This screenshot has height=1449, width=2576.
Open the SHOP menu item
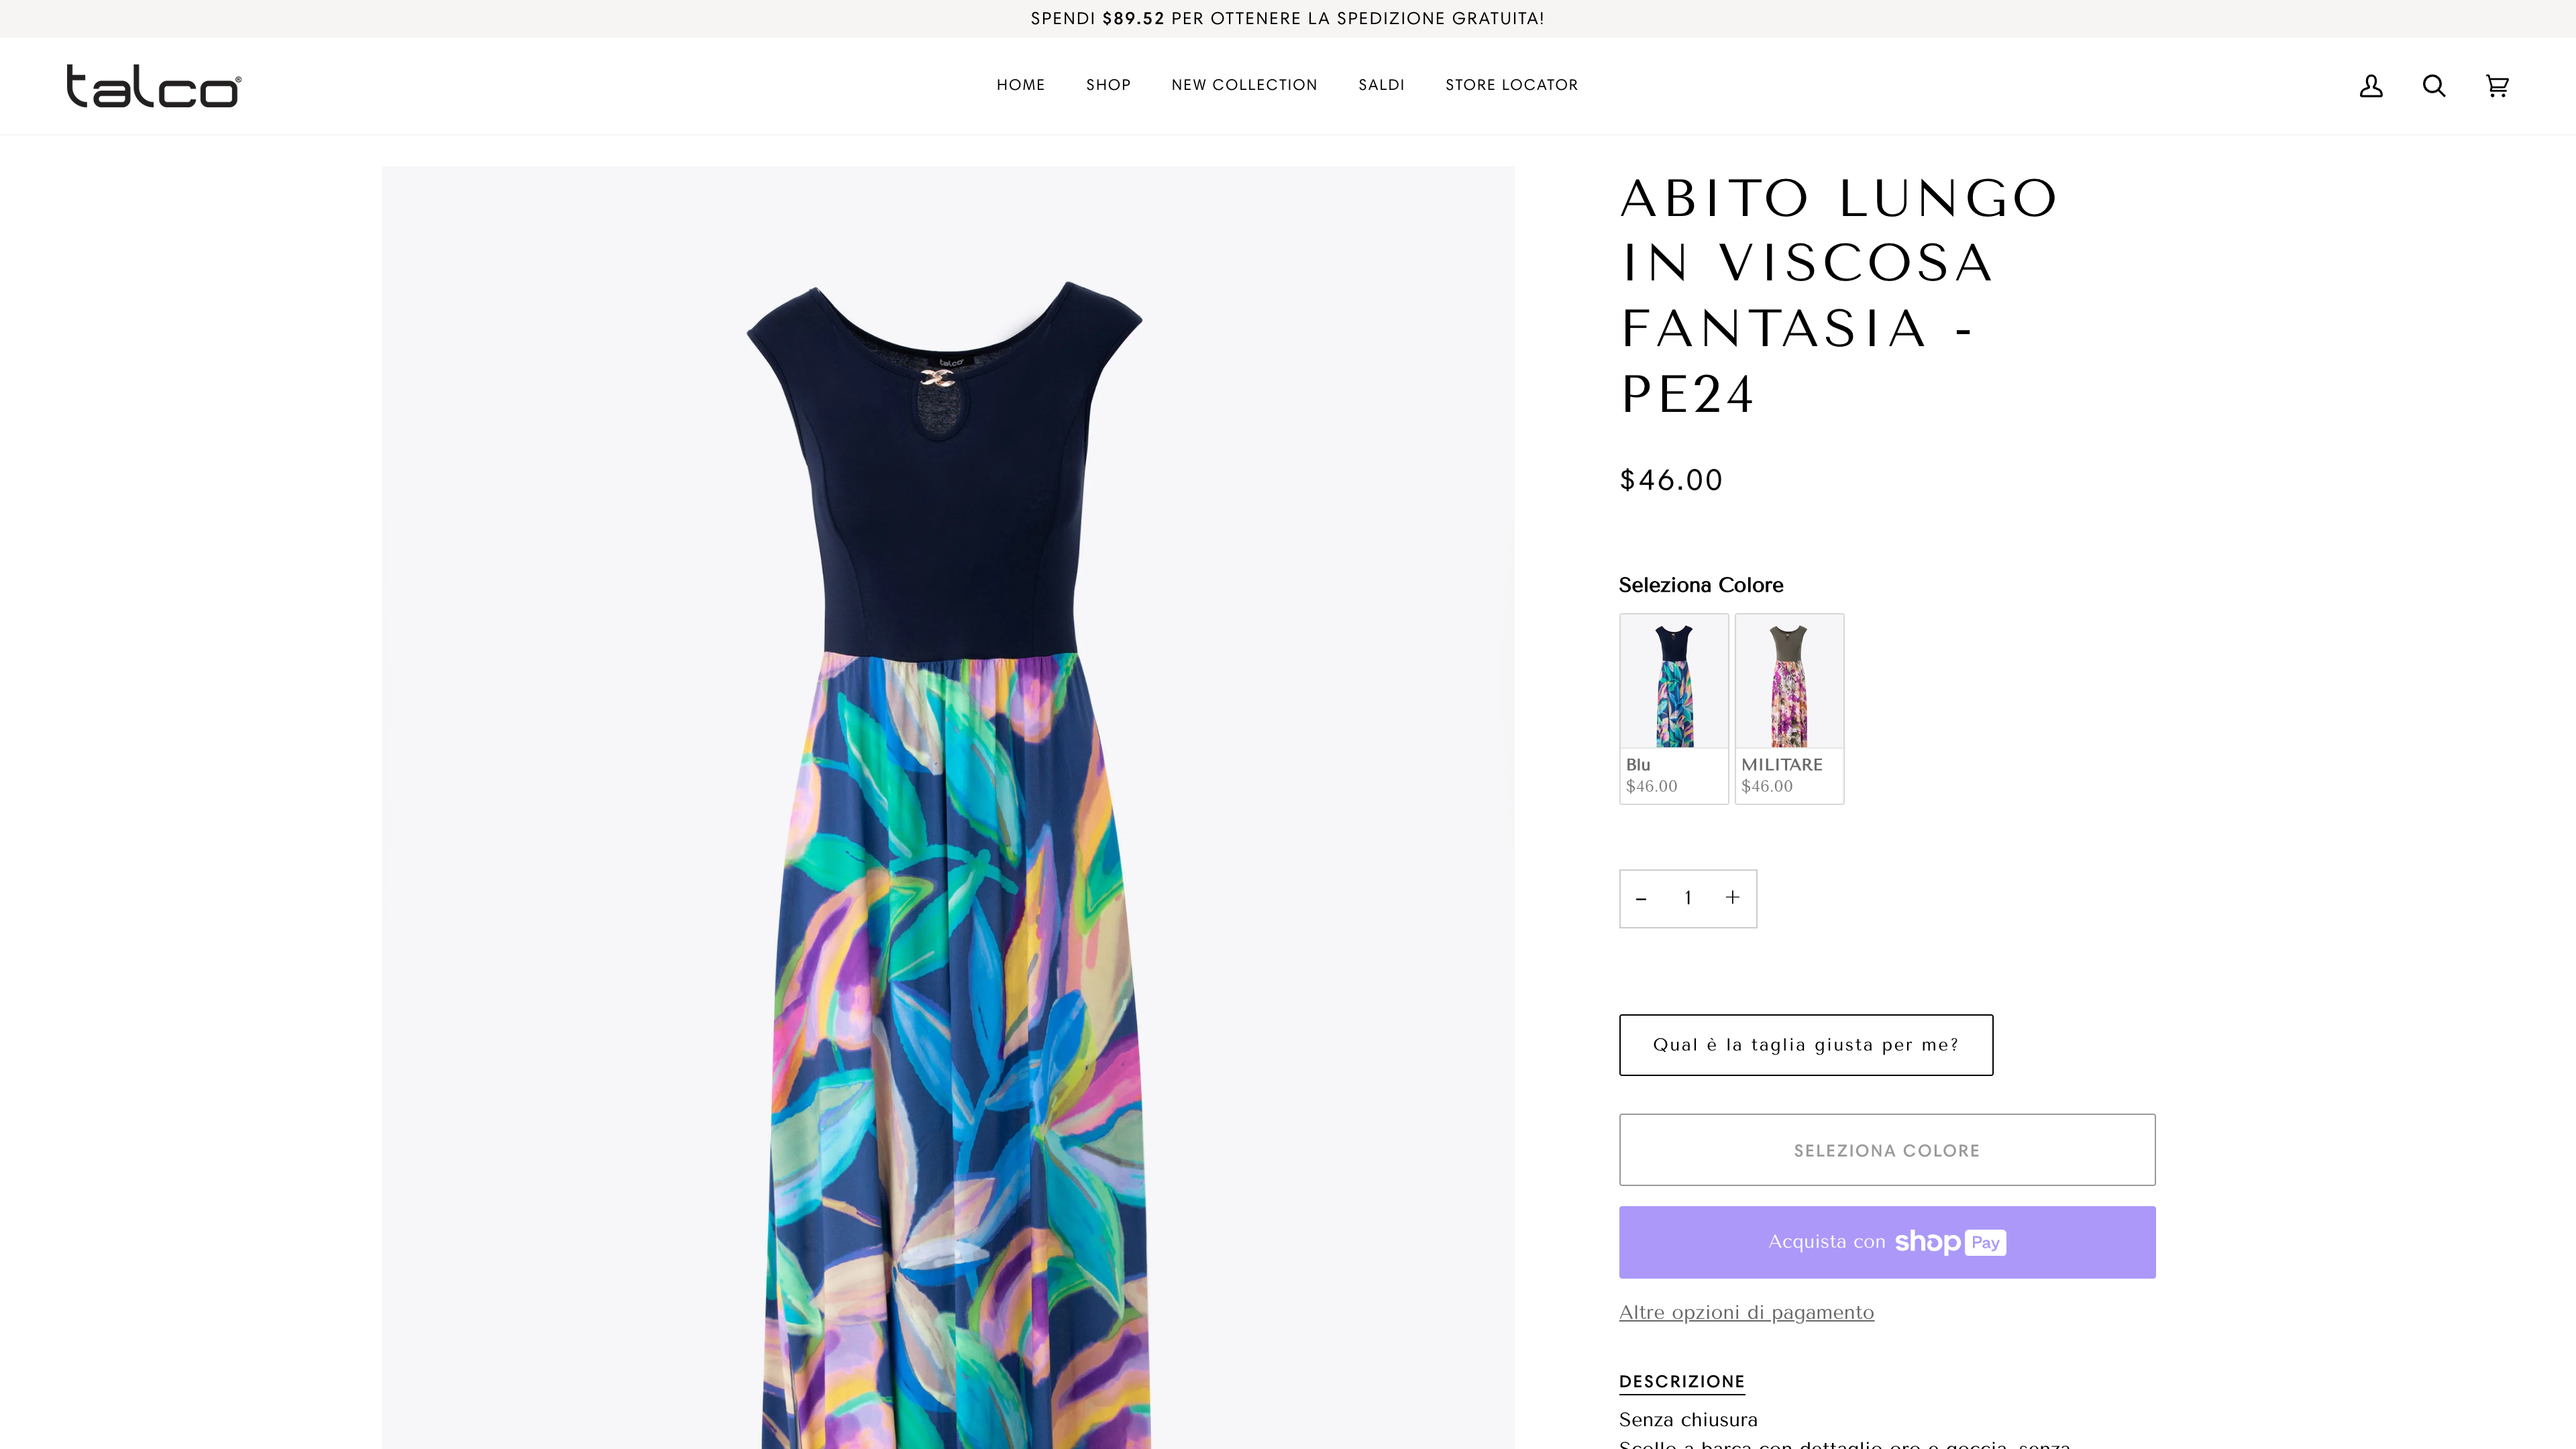[x=1107, y=85]
